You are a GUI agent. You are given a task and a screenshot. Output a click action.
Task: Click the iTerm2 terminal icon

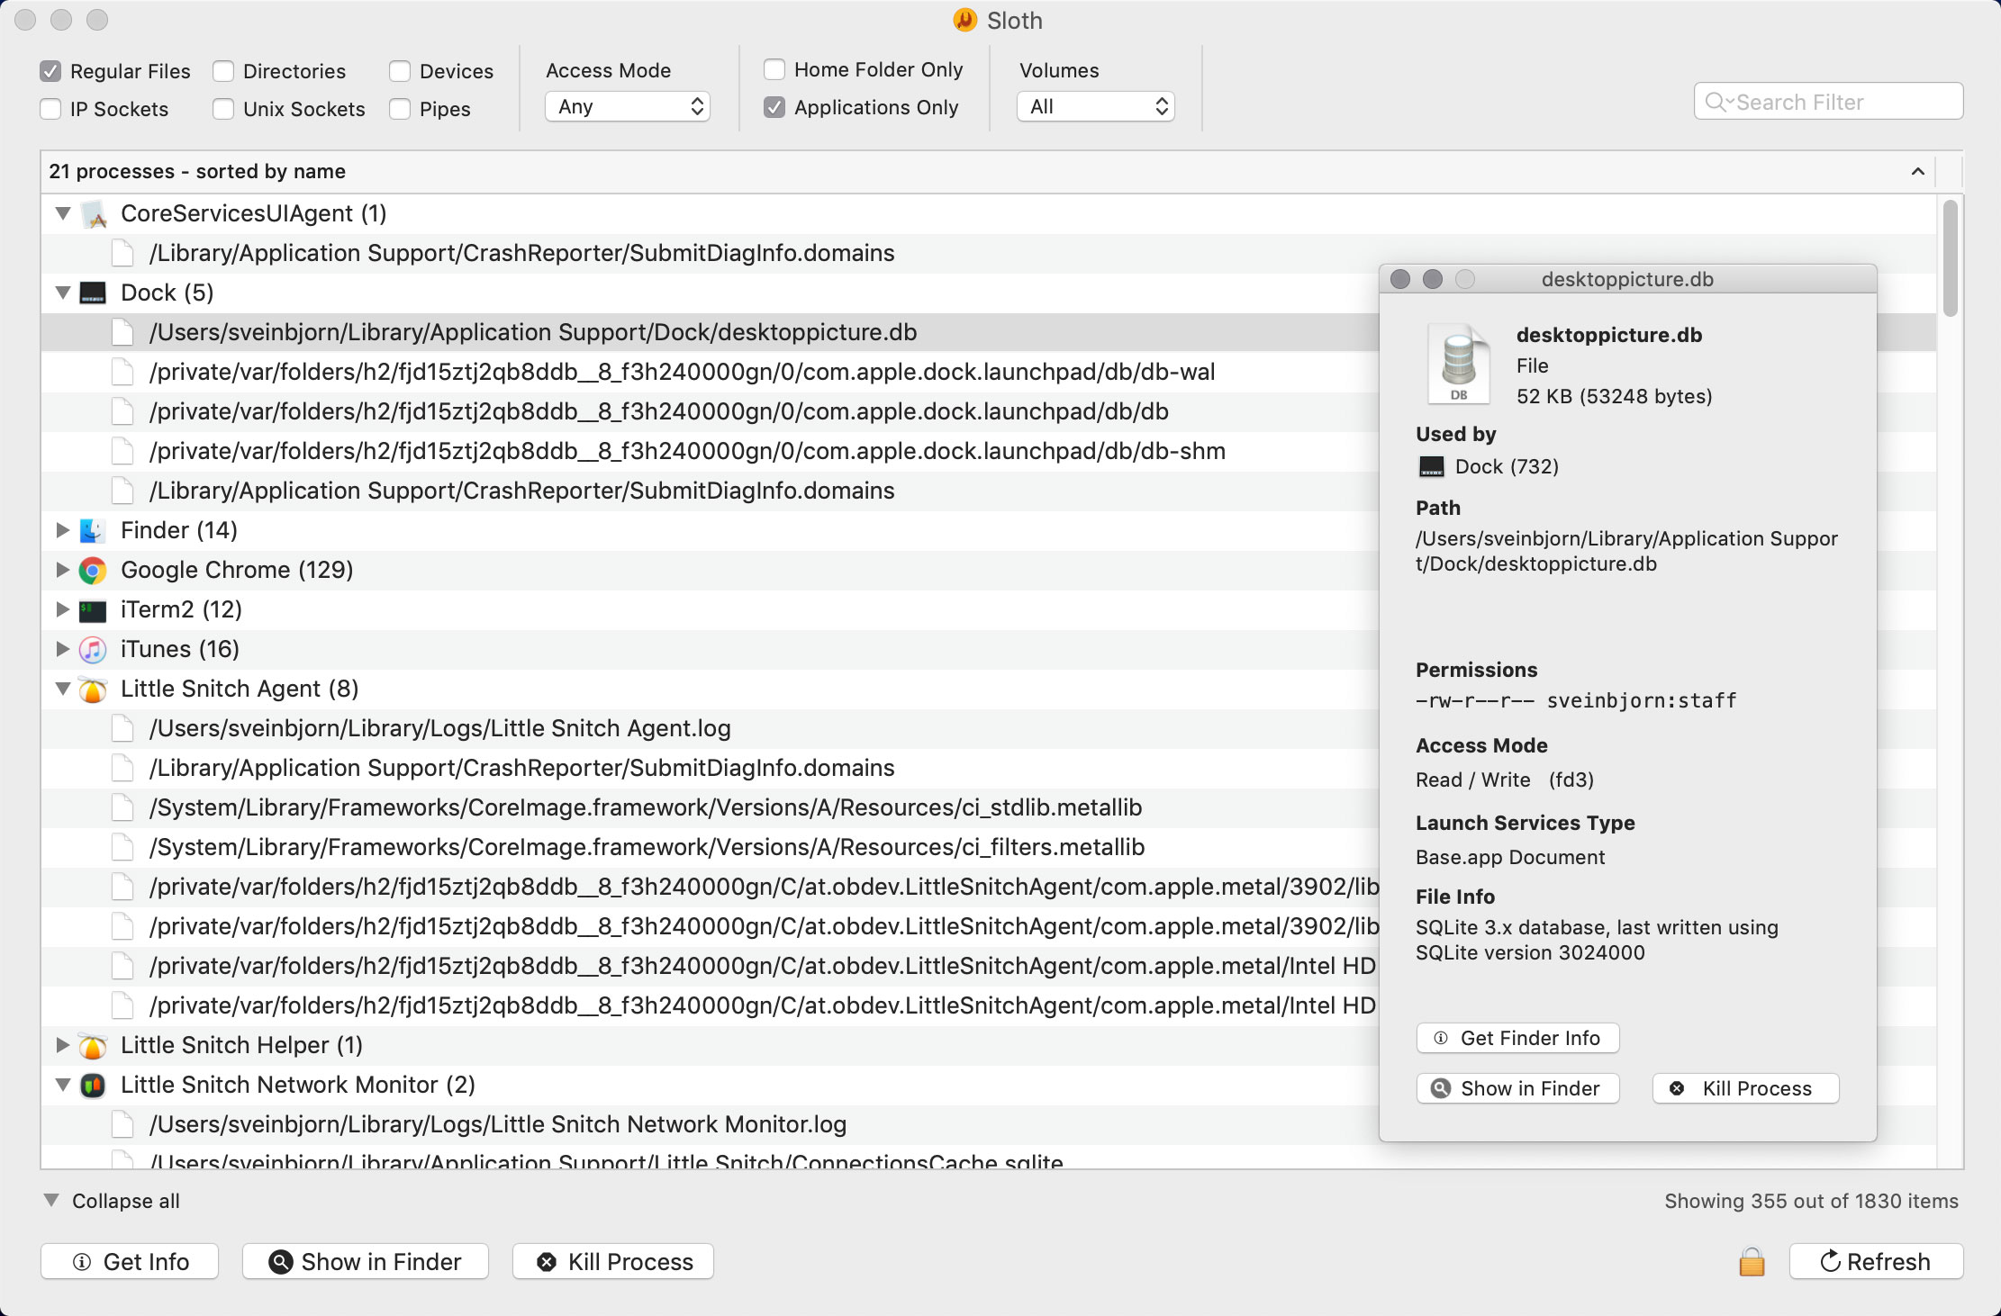tap(92, 609)
